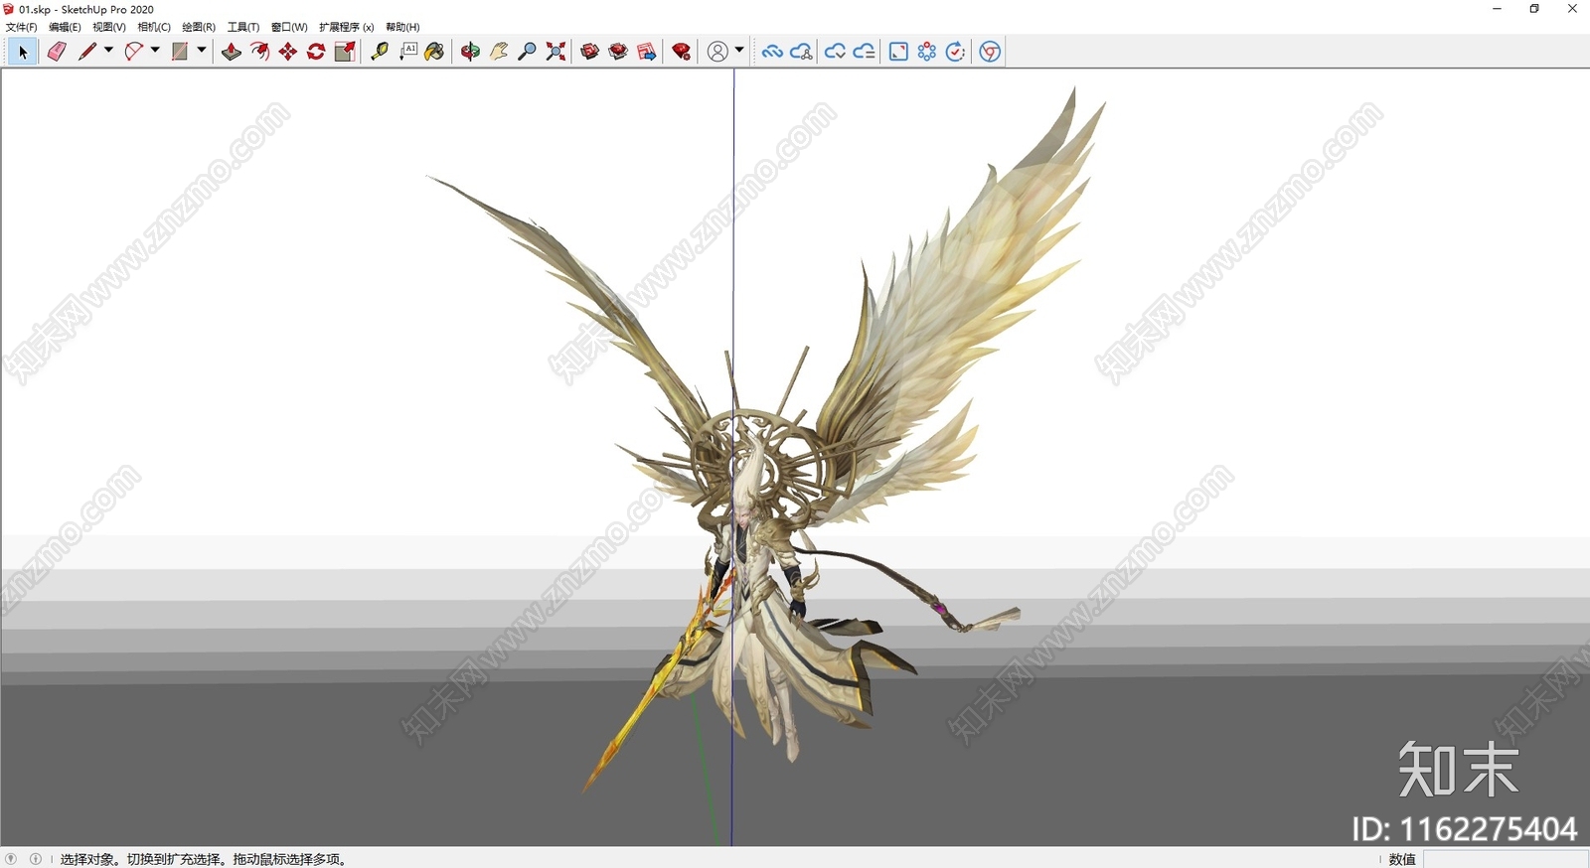
Task: Click the cloud list icon
Action: click(865, 52)
